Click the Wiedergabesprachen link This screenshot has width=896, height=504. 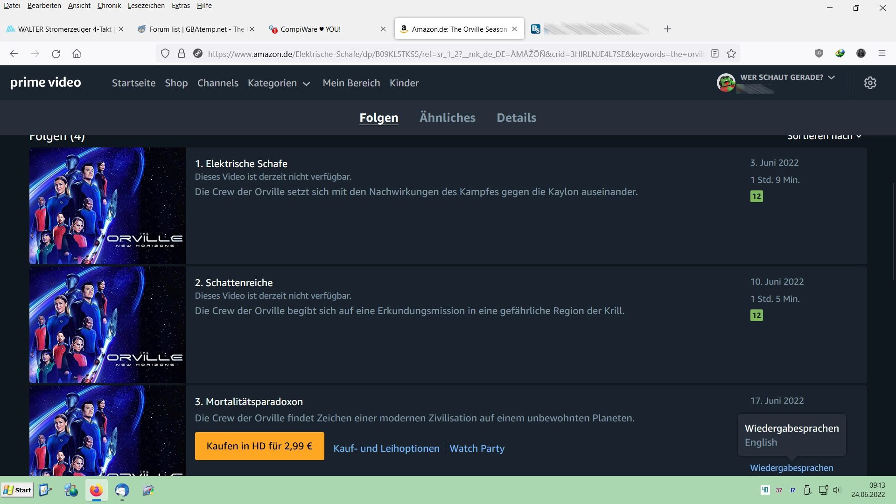(x=791, y=468)
